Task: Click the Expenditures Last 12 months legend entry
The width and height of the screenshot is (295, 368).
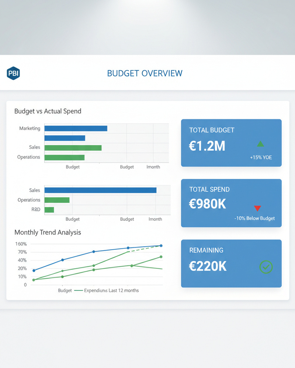Action: (x=107, y=290)
